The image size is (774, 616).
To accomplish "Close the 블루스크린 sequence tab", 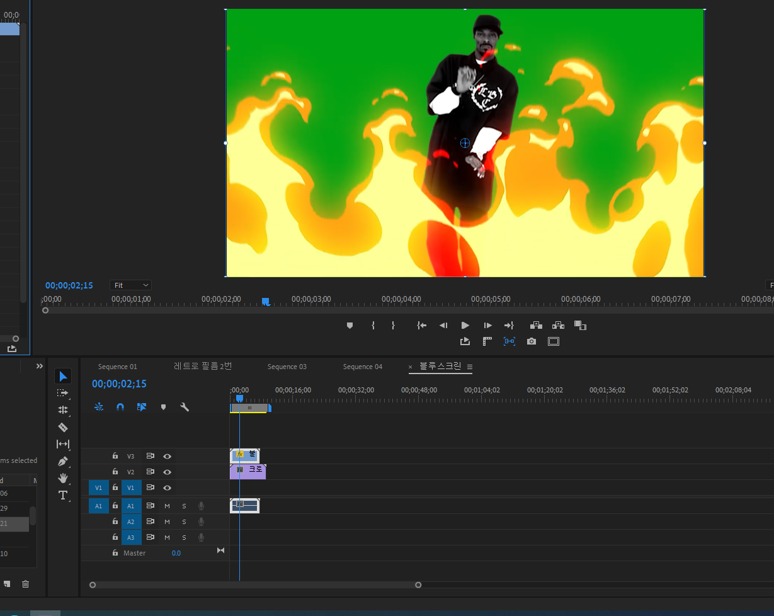I will 411,367.
